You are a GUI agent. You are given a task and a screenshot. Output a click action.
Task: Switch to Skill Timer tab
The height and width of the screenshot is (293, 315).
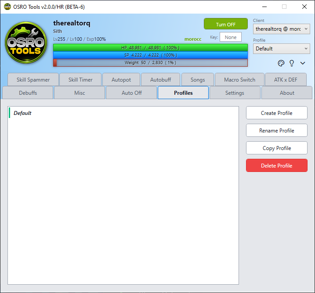point(80,80)
